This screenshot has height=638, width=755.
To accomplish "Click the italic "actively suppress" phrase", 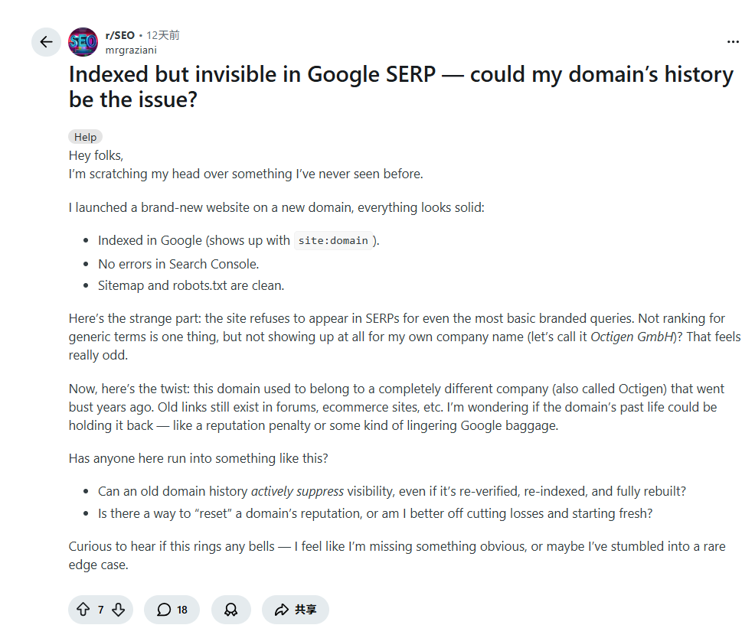I will coord(297,491).
